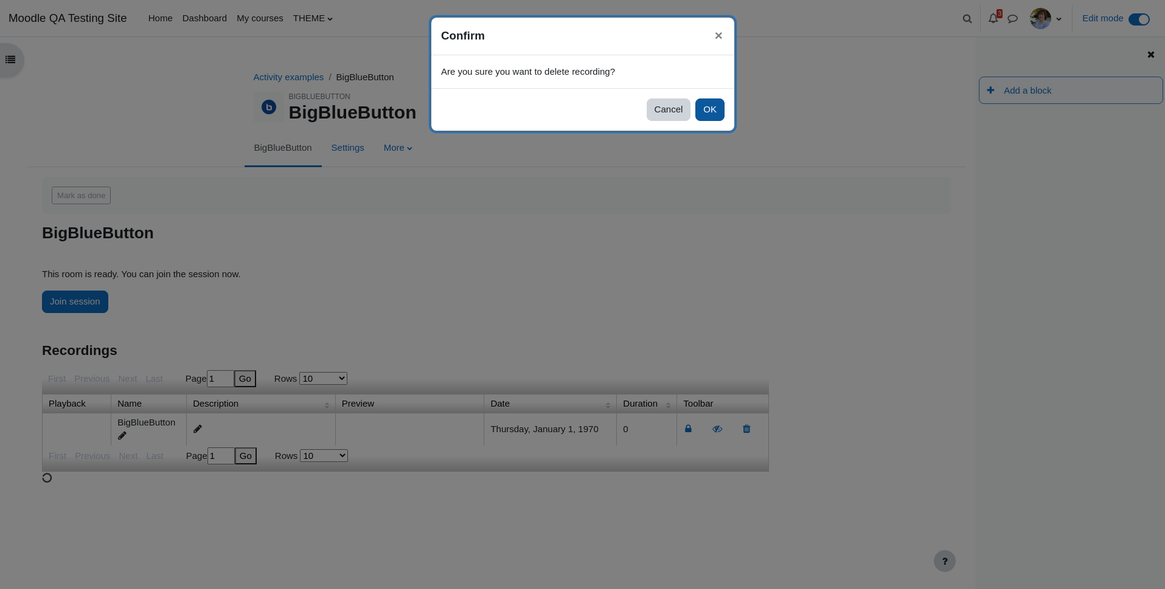Open messaging drawer speech bubble icon

tap(1013, 19)
